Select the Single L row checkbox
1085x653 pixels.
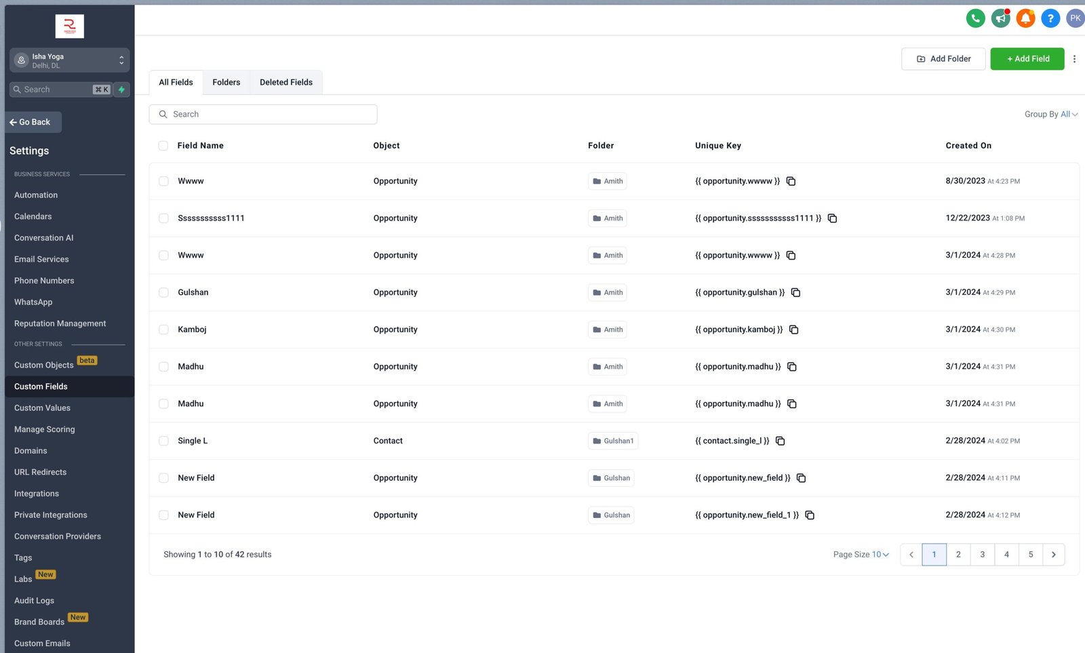(163, 441)
